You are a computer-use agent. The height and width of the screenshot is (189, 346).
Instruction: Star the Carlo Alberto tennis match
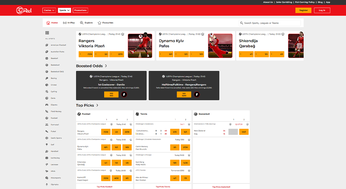coord(189,124)
